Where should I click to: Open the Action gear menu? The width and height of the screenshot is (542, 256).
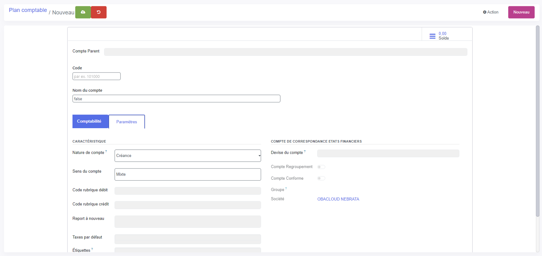(x=490, y=12)
